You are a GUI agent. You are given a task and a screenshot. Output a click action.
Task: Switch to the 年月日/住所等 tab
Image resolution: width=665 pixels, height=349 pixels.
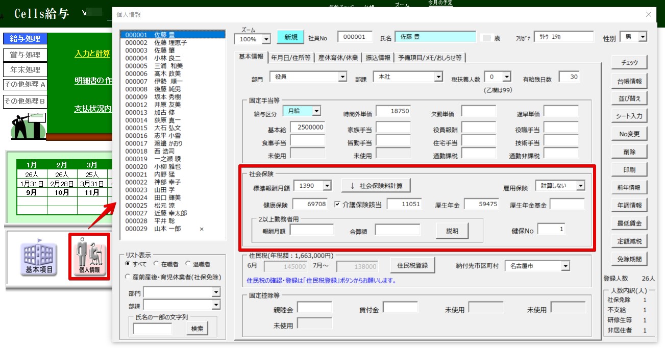pos(291,58)
